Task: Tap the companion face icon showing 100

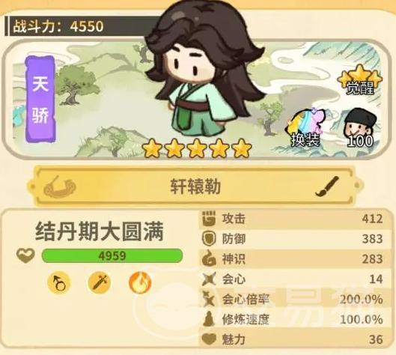Action: (360, 128)
